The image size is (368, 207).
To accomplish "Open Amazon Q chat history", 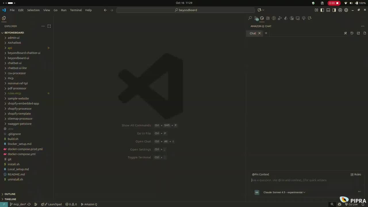I will coord(352,33).
